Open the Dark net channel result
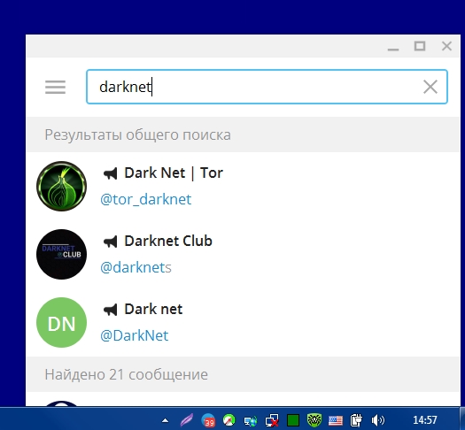 point(243,322)
